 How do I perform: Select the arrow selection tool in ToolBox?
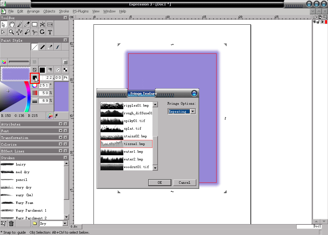point(4,25)
